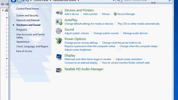Open the Devices and Printers icon
The height and width of the screenshot is (100, 178).
click(x=59, y=12)
